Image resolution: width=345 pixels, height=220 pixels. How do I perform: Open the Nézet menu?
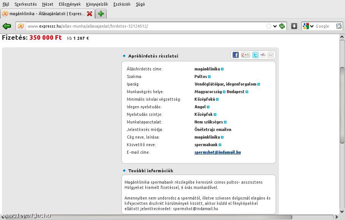48,4
